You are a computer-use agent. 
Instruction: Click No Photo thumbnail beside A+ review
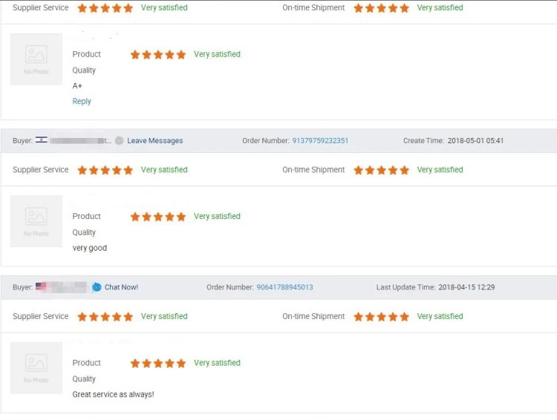pyautogui.click(x=36, y=59)
